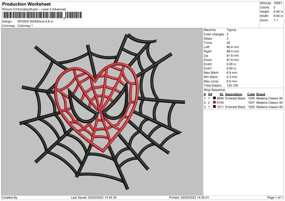The height and width of the screenshot is (201, 285).
Task: Click the 'Max Stitch:' label
Action: pyautogui.click(x=211, y=73)
